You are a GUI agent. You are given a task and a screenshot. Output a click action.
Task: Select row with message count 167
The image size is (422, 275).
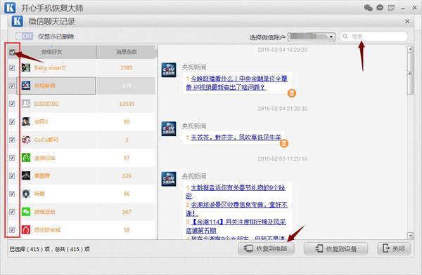point(82,212)
